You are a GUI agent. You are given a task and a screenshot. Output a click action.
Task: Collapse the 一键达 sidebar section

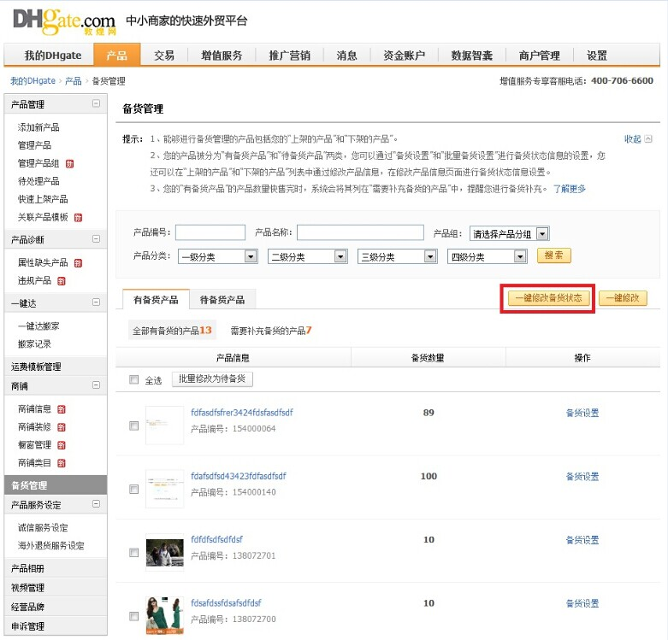[97, 302]
